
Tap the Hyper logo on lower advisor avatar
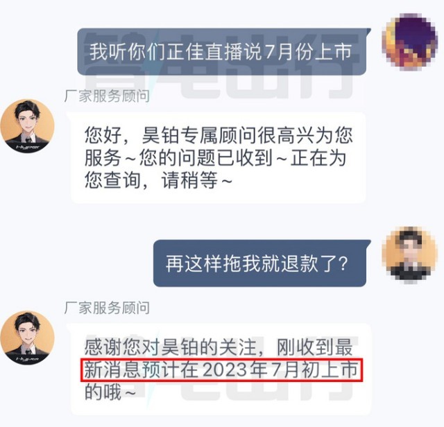point(28,358)
